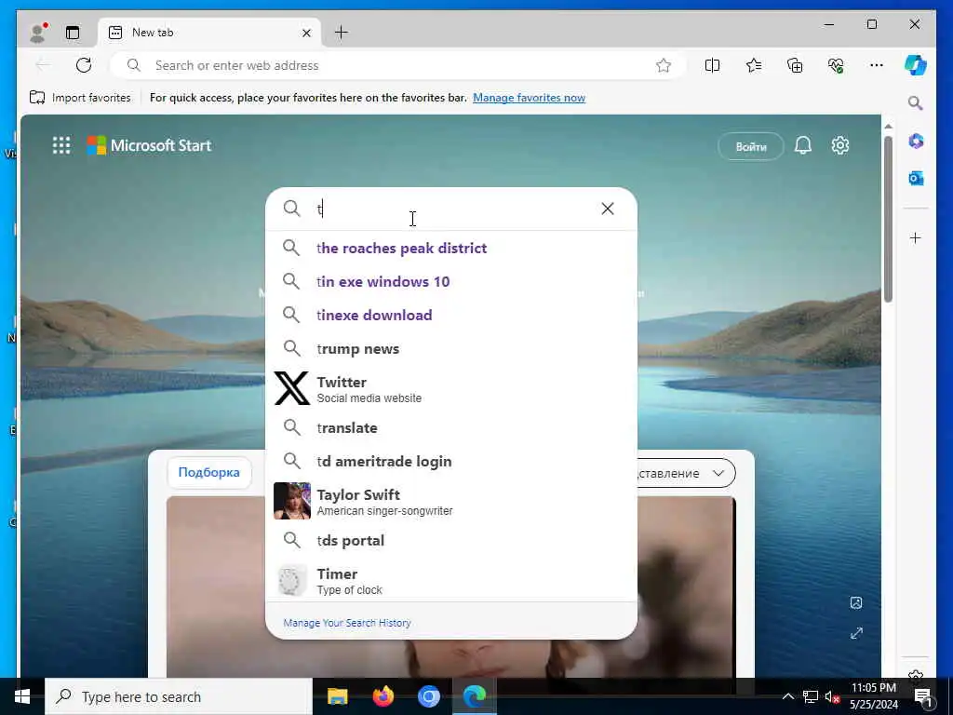Screen dimensions: 953x715
Task: Select suggestion 'trump news'
Action: click(x=451, y=349)
